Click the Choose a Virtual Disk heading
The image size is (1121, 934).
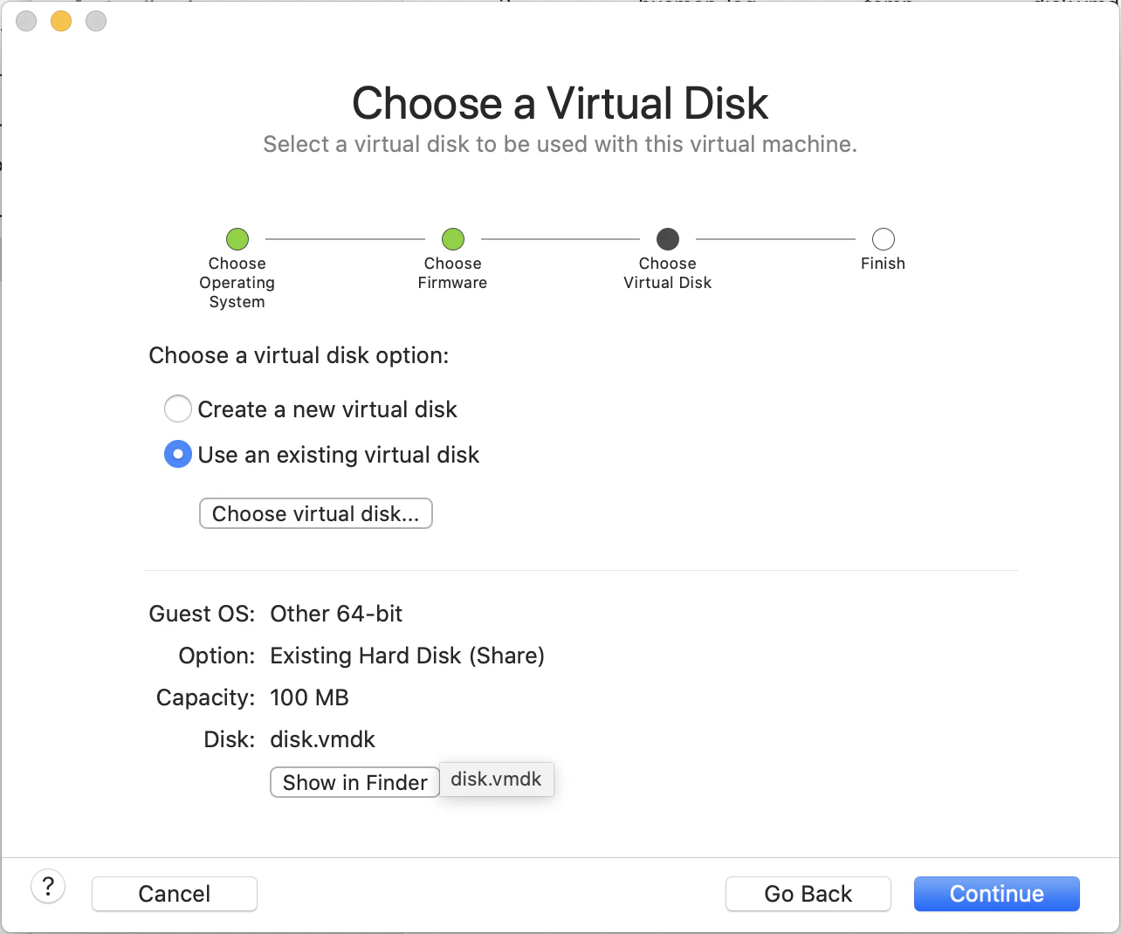(x=560, y=103)
